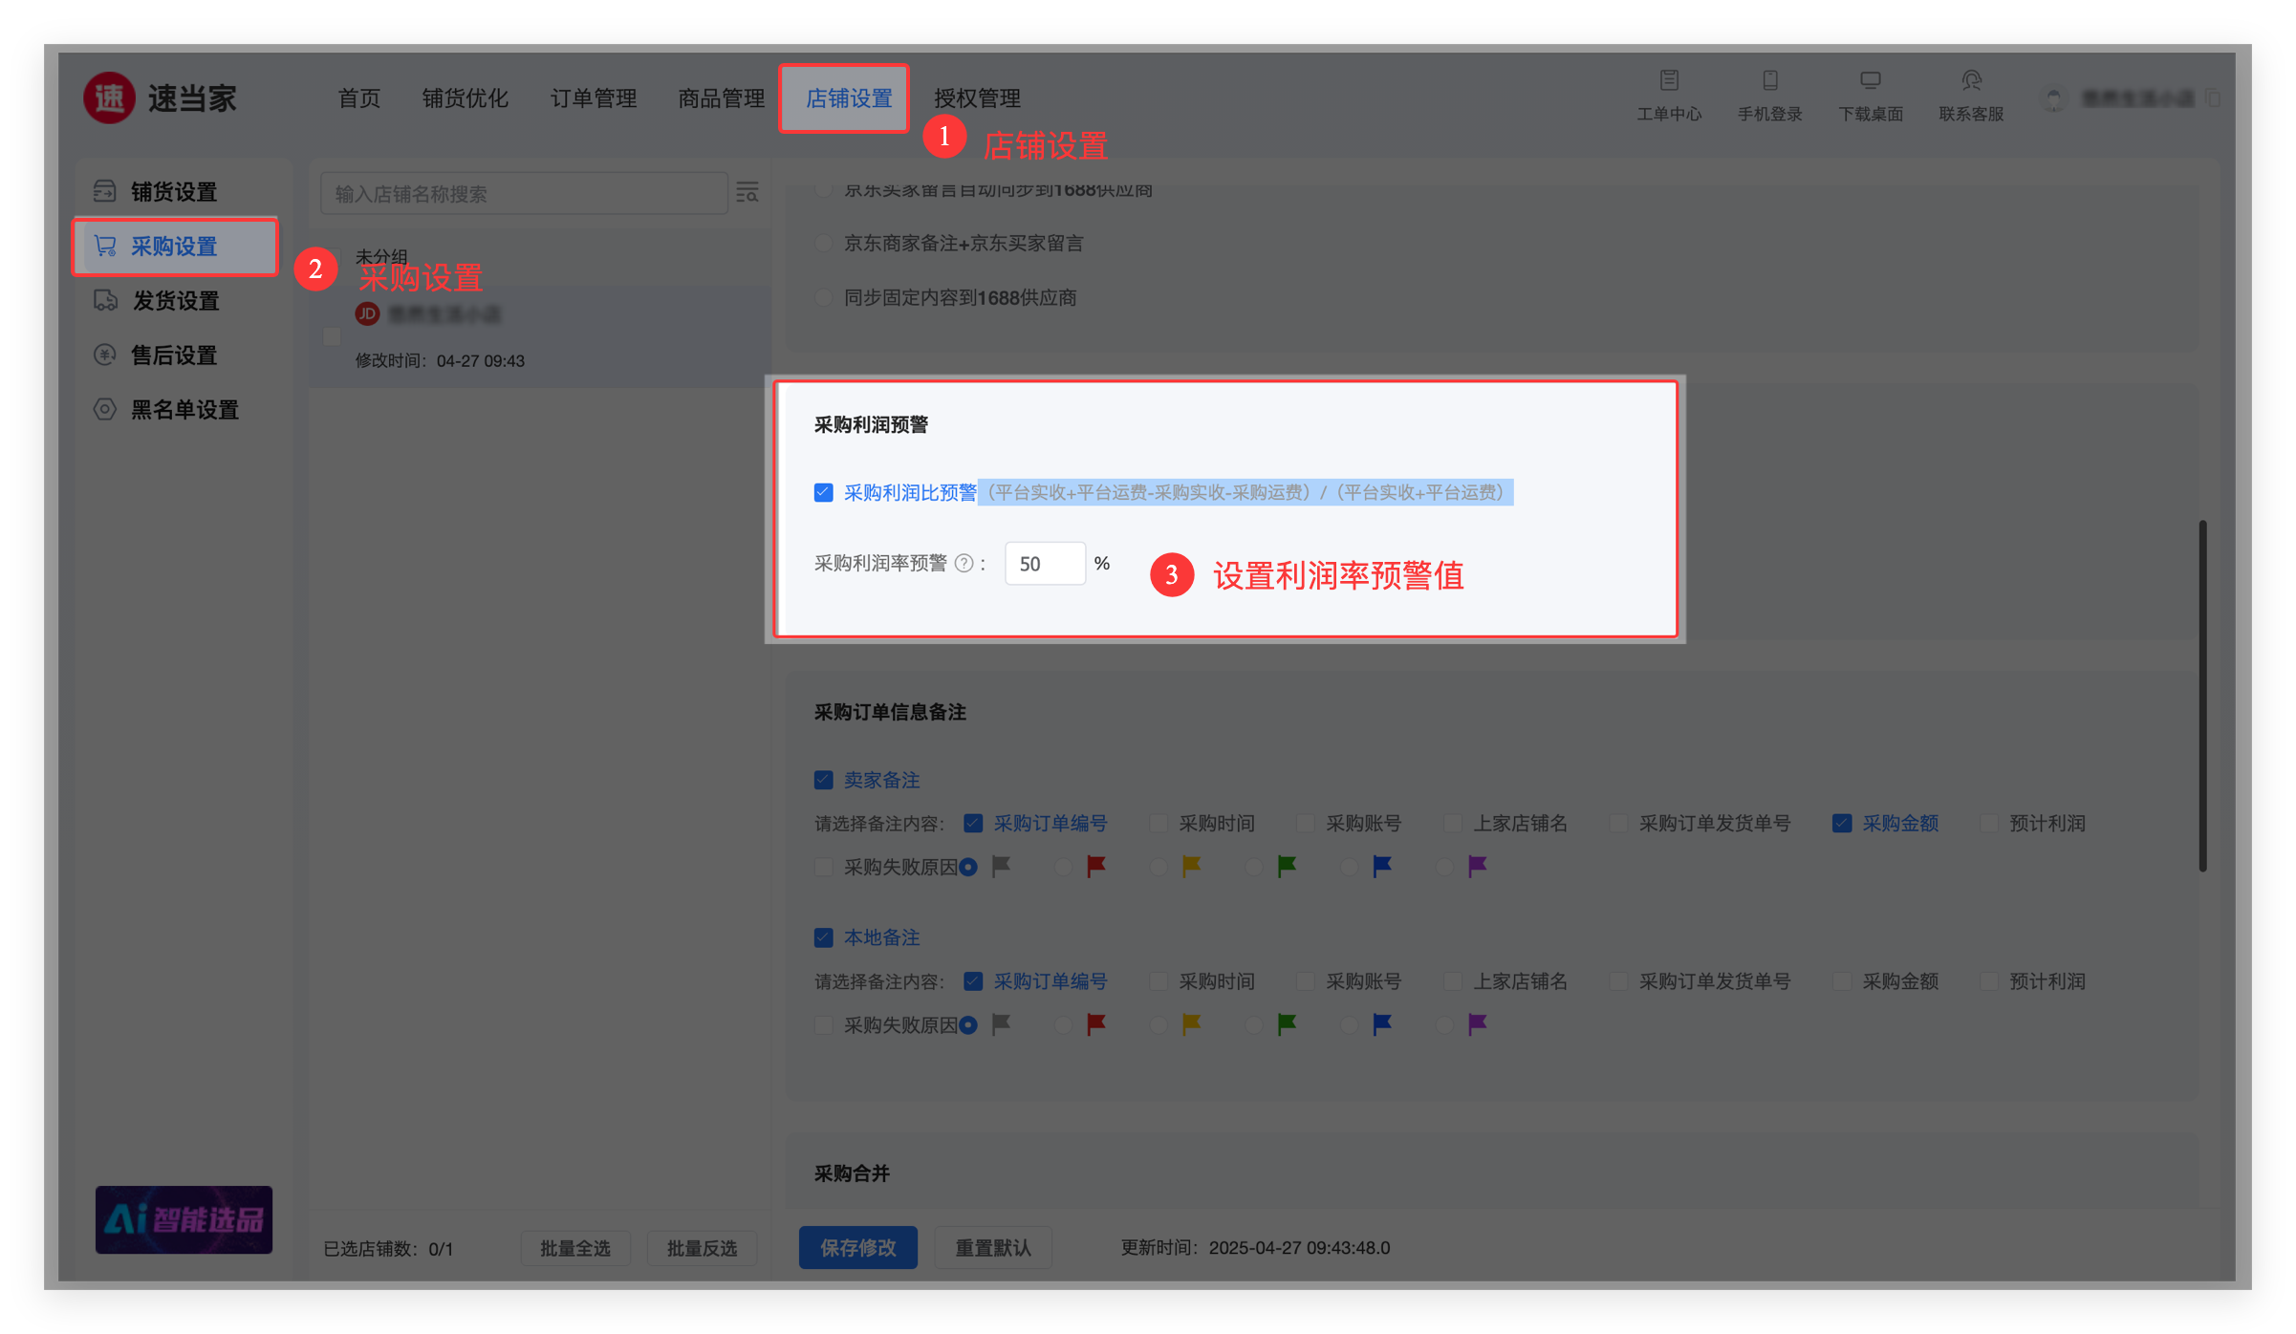This screenshot has width=2296, height=1334.
Task: Toggle 卖家备注 checkbox
Action: pos(823,781)
